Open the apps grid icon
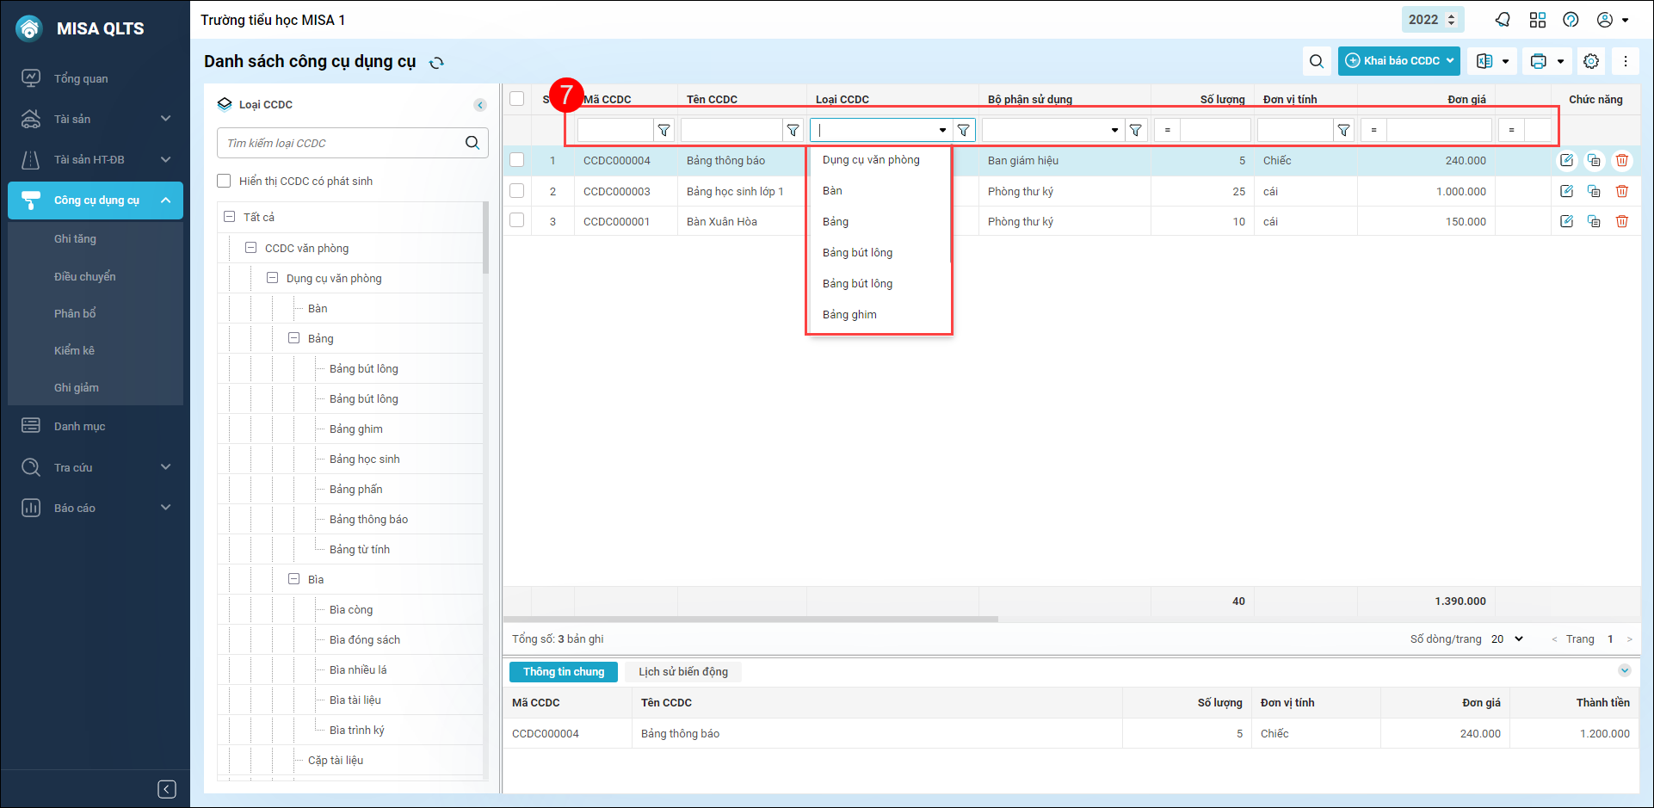The image size is (1654, 808). 1538,20
